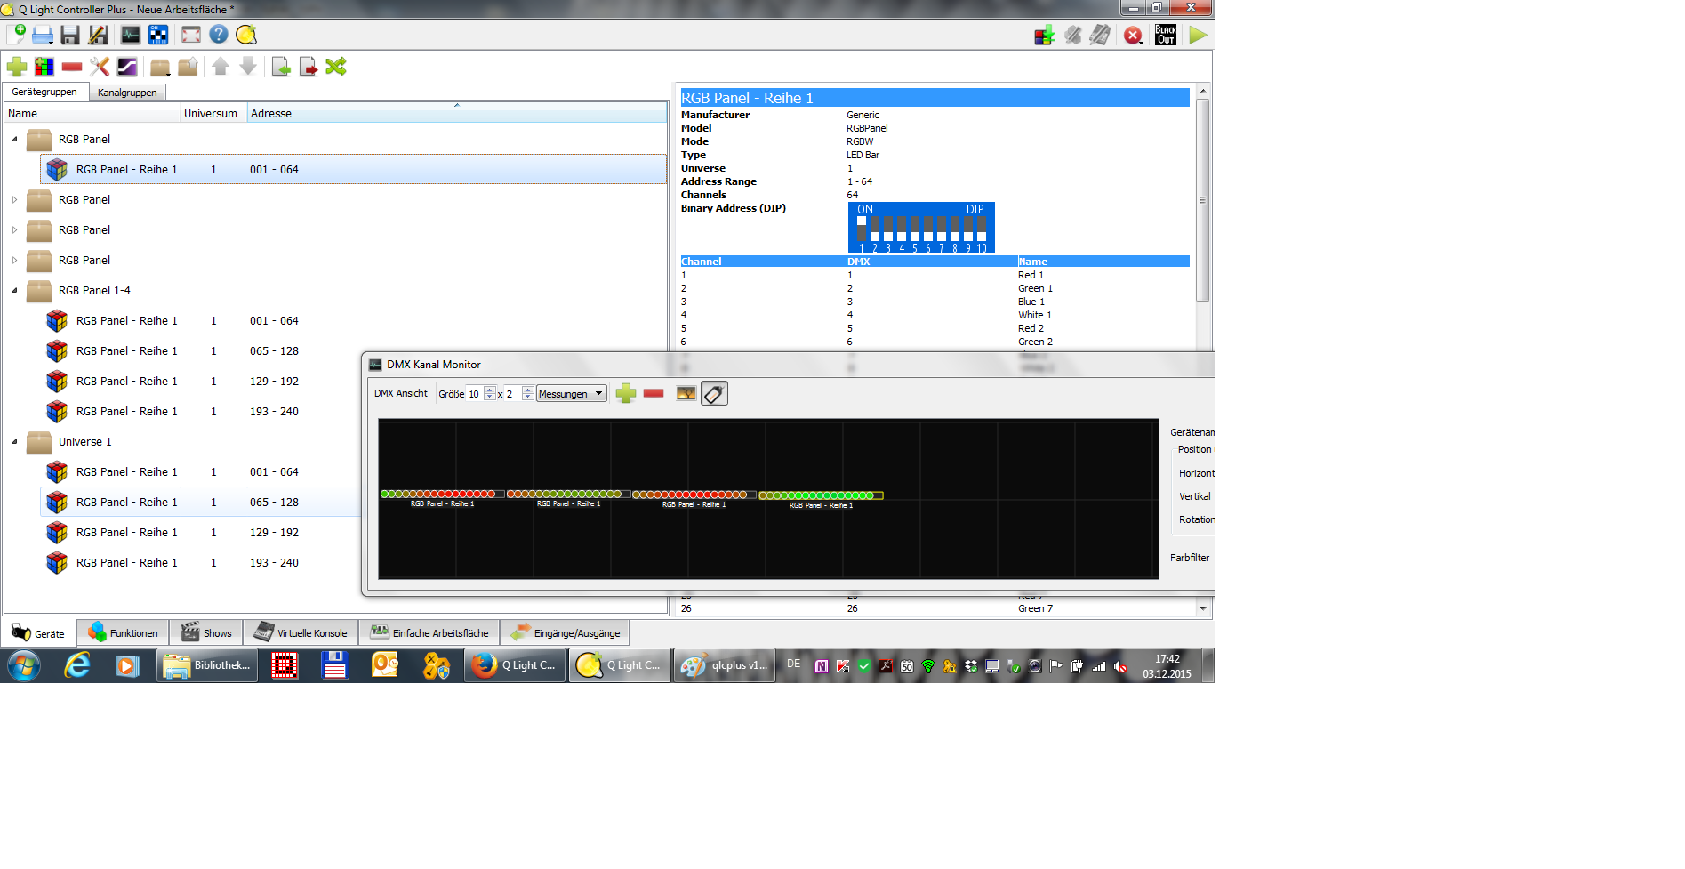Screen dimensions: 1685x869
Task: Click the yellow Q Light about icon
Action: pos(246,35)
